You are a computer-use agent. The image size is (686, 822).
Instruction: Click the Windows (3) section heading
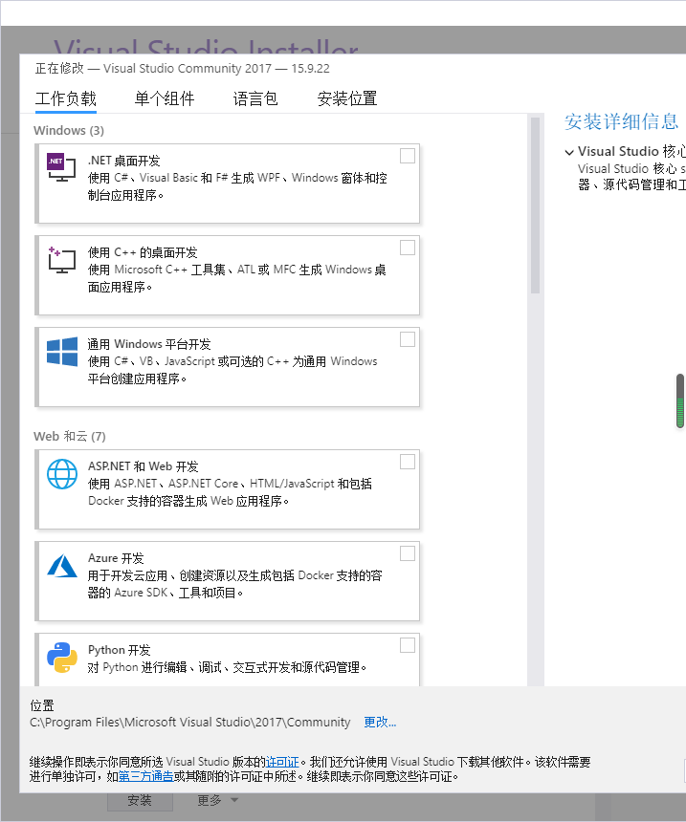point(69,131)
